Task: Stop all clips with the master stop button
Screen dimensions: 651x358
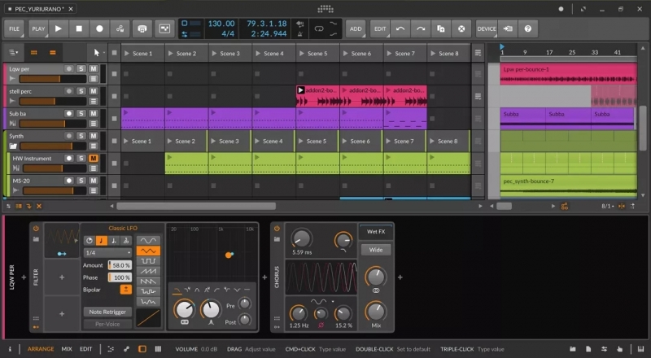Action: (x=114, y=53)
